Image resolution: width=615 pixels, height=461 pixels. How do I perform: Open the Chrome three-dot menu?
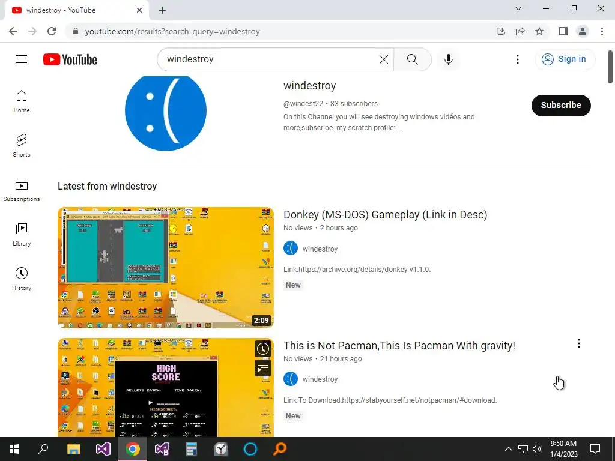click(602, 31)
